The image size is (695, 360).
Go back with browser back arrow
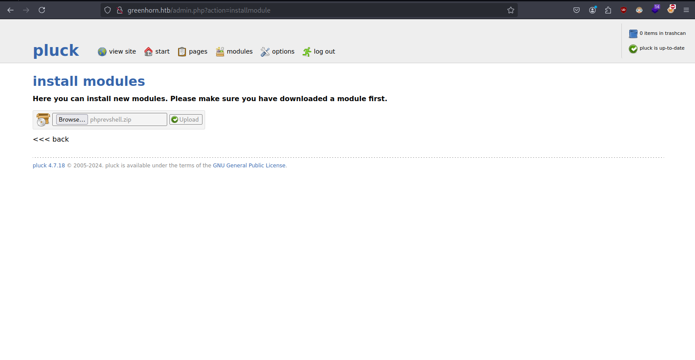10,10
